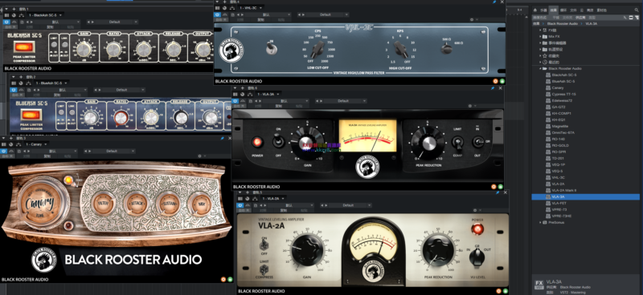Click the VLA-3A VU meter display
Image resolution: width=643 pixels, height=295 pixels.
click(367, 135)
